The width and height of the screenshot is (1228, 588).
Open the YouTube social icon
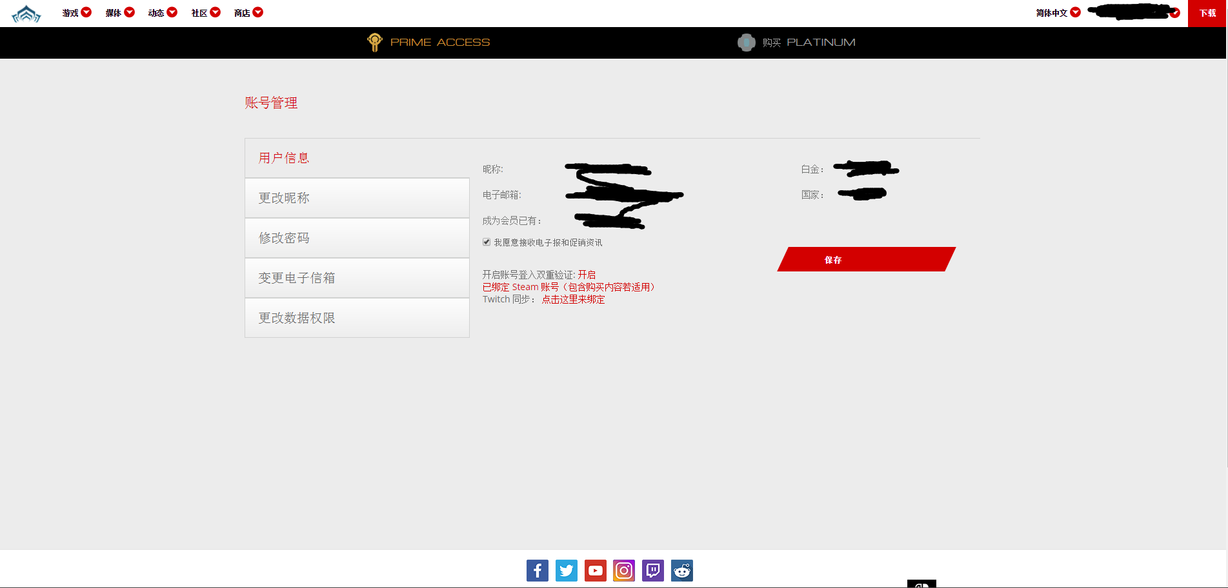click(x=596, y=571)
